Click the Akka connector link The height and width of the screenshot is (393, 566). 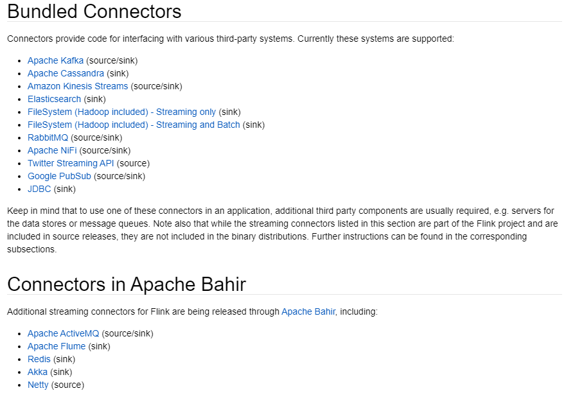click(37, 372)
